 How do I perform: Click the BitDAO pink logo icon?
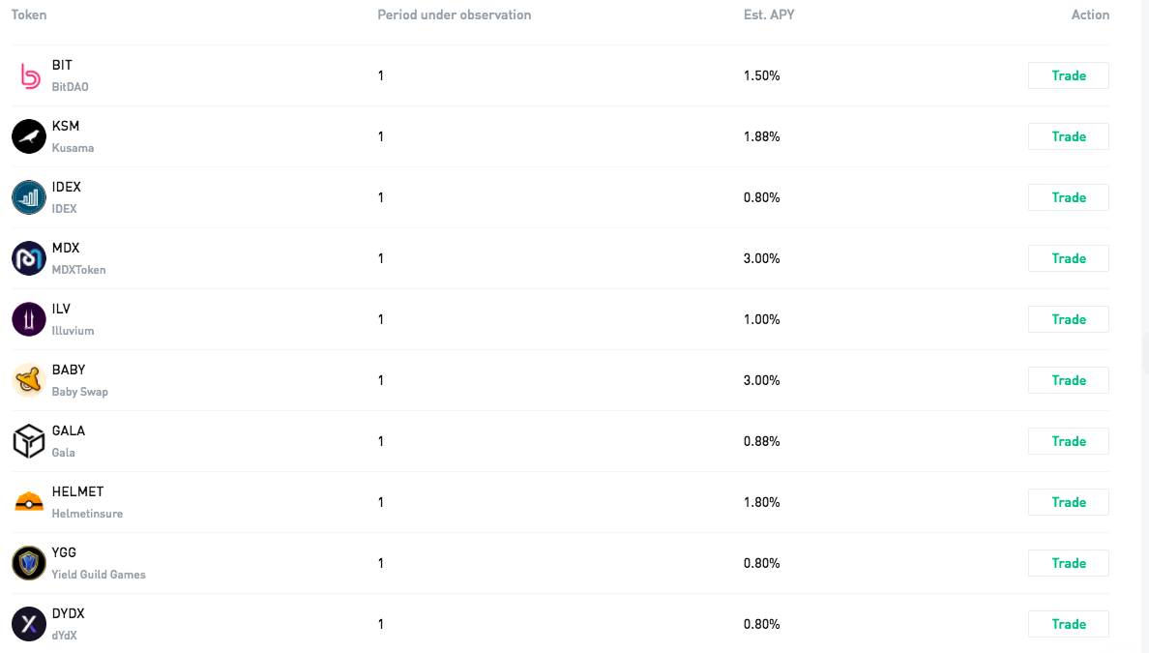click(29, 75)
